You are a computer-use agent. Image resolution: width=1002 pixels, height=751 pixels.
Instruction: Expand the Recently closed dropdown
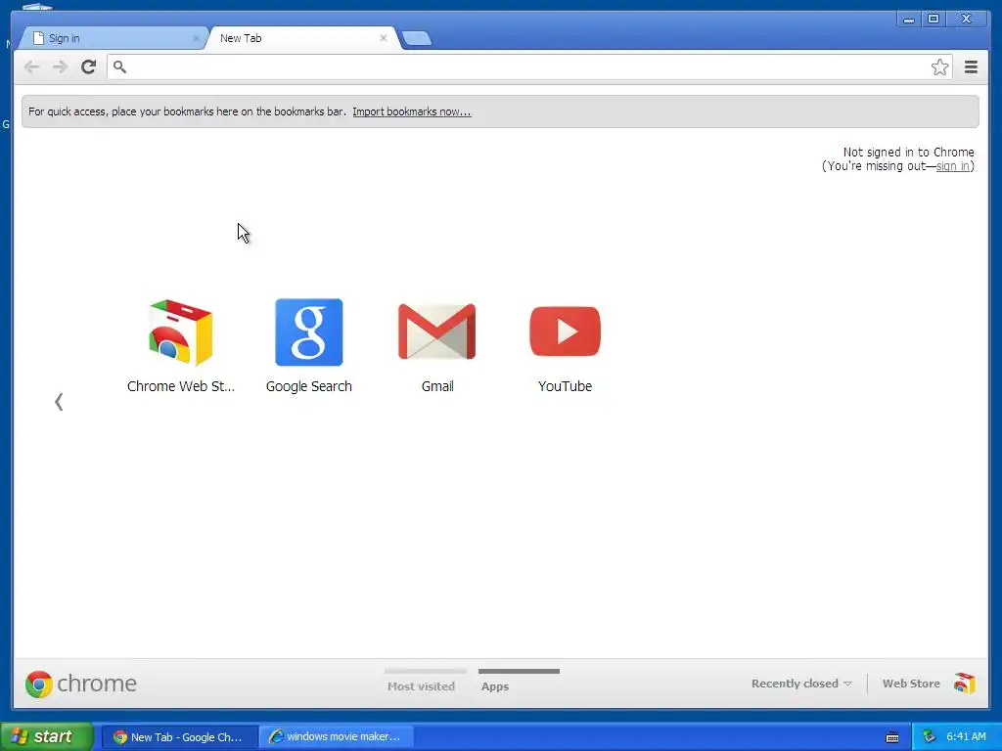tap(801, 684)
